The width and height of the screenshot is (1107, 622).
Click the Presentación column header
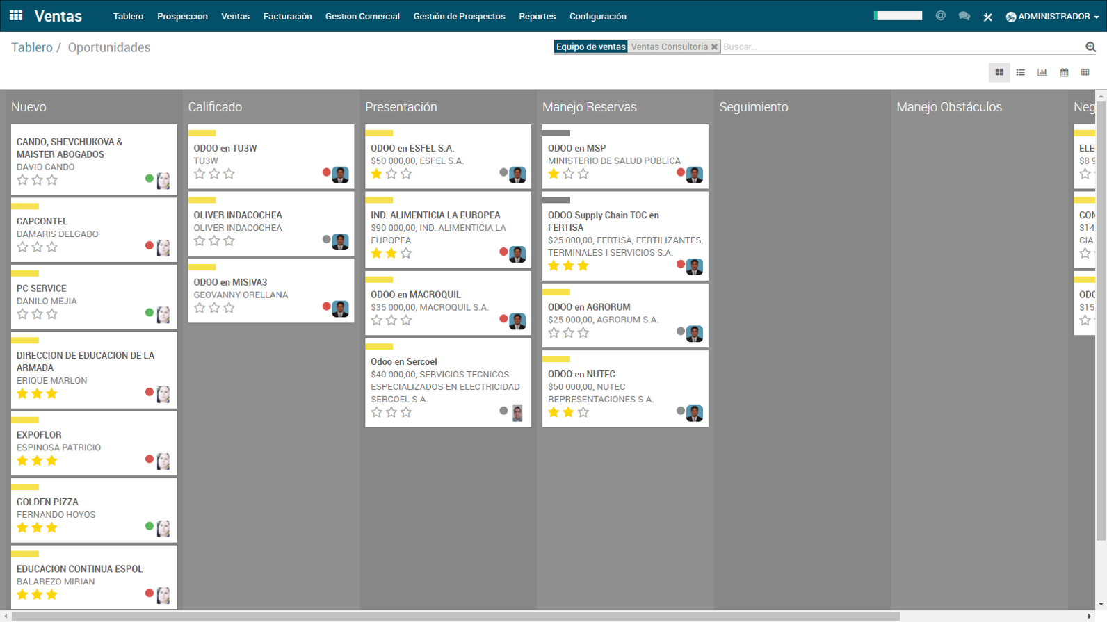pyautogui.click(x=401, y=107)
